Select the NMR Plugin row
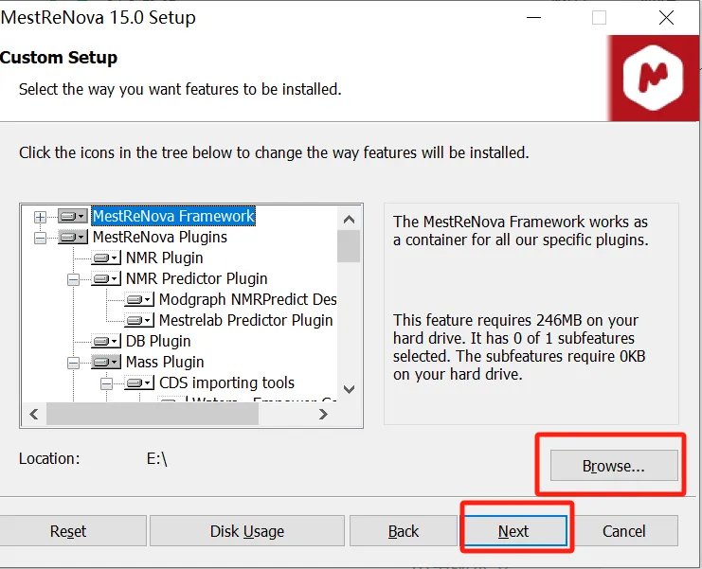Screen dimensions: 702x569 pyautogui.click(x=164, y=258)
